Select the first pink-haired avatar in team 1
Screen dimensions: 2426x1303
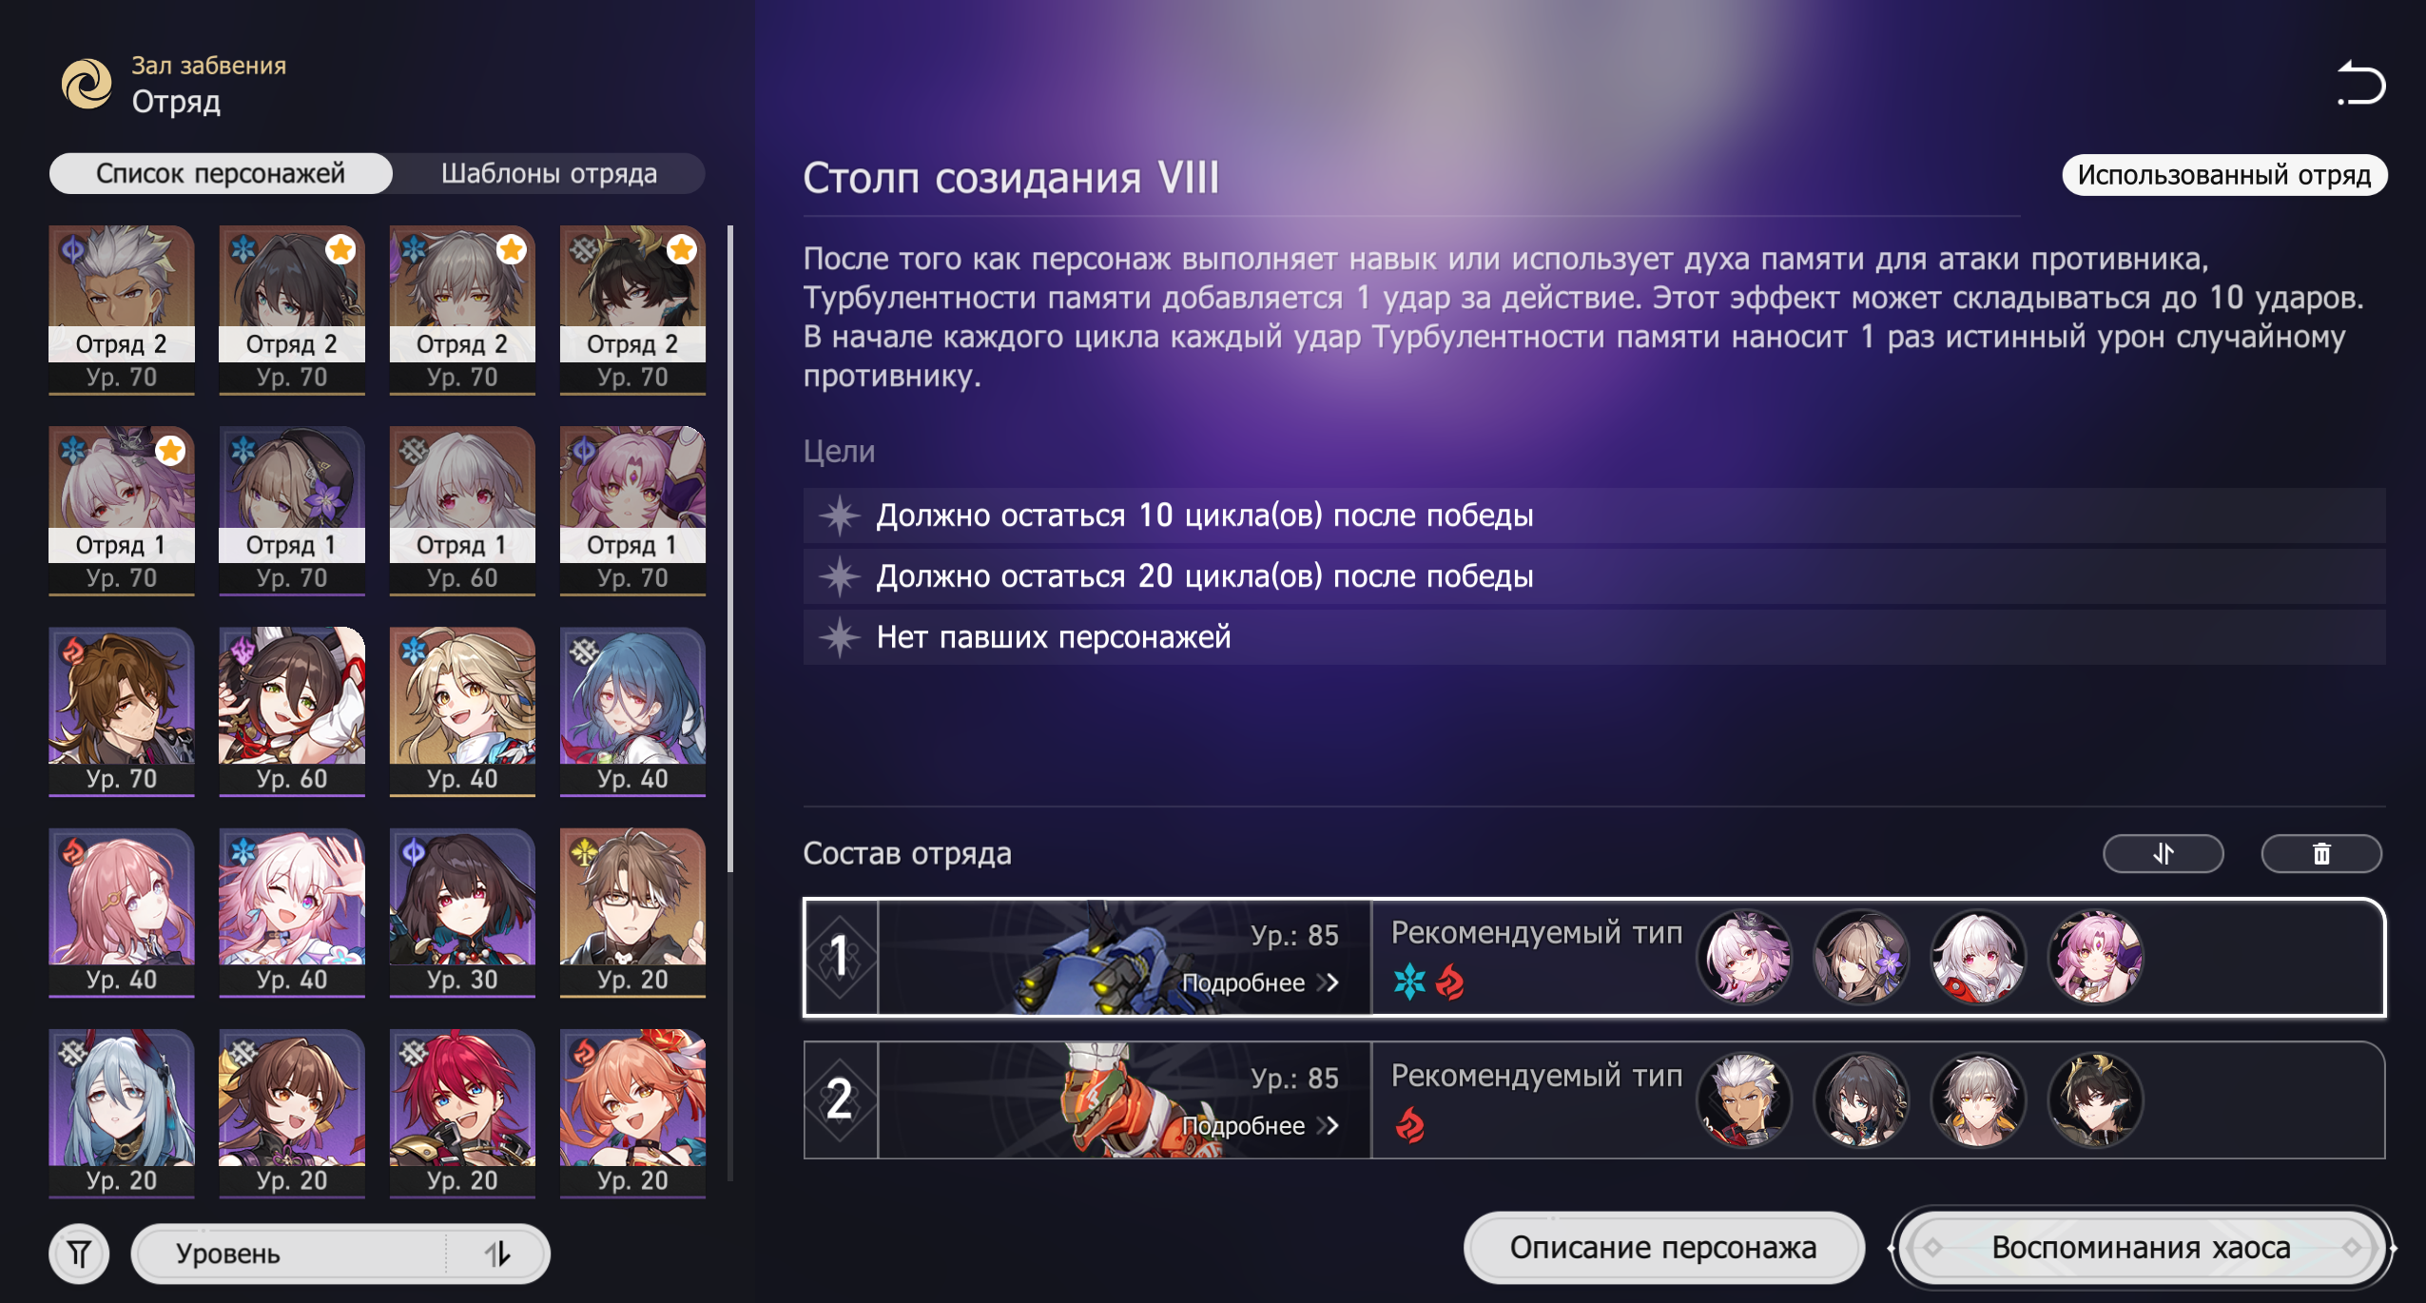(x=1744, y=957)
